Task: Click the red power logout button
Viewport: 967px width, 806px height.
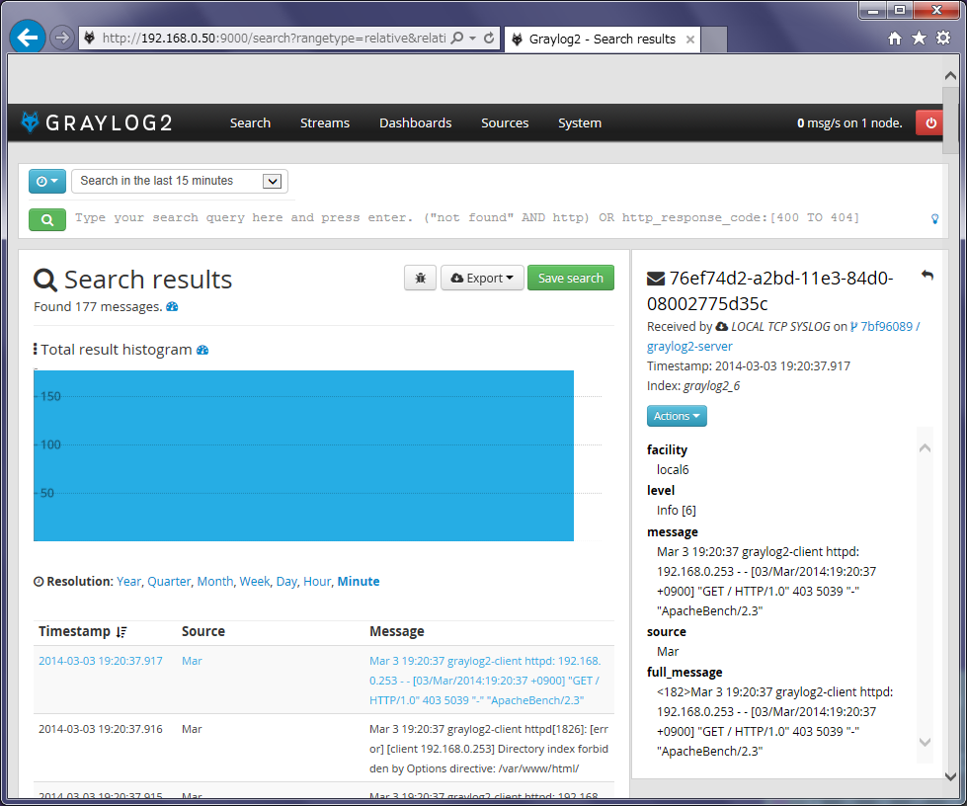Action: tap(930, 122)
